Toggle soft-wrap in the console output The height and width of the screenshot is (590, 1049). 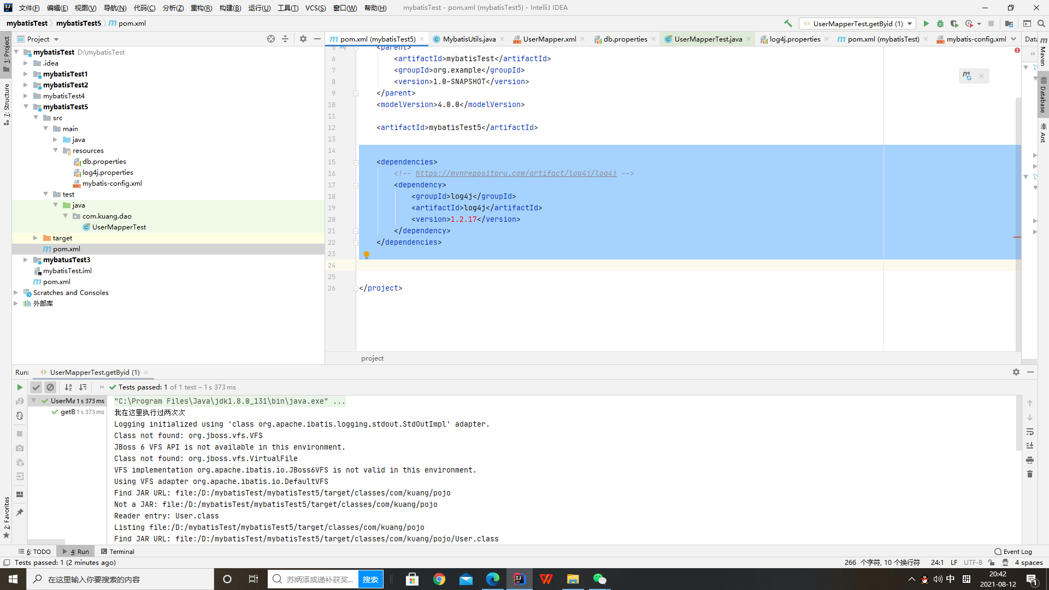[x=1030, y=432]
